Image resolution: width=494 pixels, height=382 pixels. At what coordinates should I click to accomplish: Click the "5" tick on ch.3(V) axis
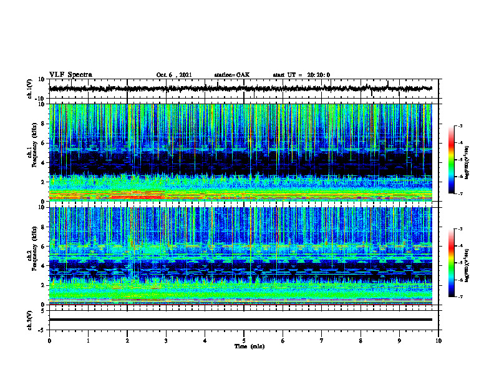43,311
